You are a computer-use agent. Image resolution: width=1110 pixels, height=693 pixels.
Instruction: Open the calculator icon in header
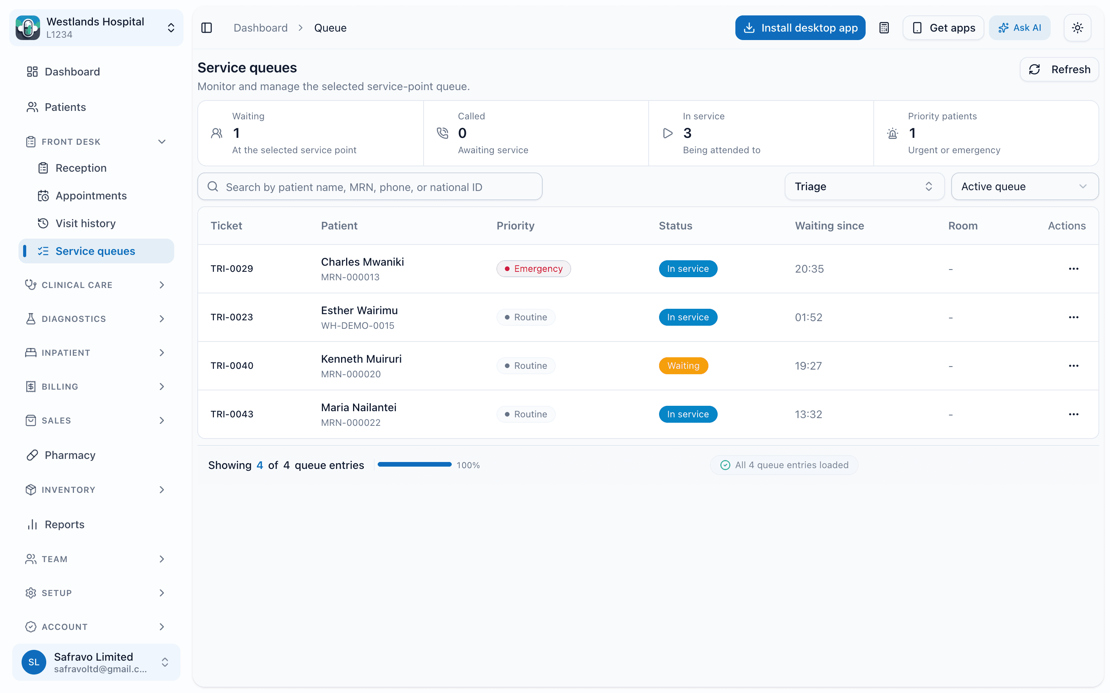pos(884,28)
